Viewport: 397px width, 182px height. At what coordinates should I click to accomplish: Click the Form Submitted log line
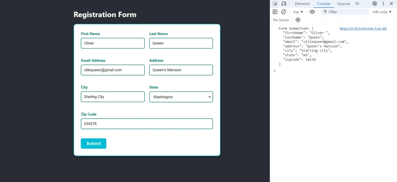pos(296,29)
